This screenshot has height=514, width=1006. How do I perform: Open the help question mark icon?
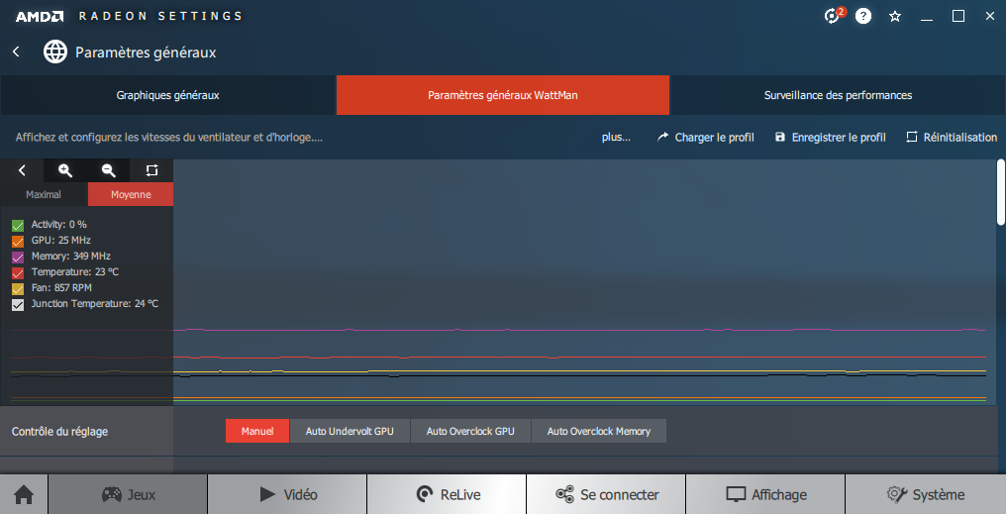(x=863, y=16)
